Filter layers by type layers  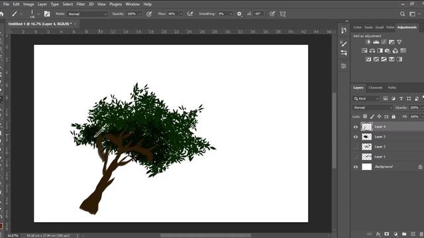[401, 99]
